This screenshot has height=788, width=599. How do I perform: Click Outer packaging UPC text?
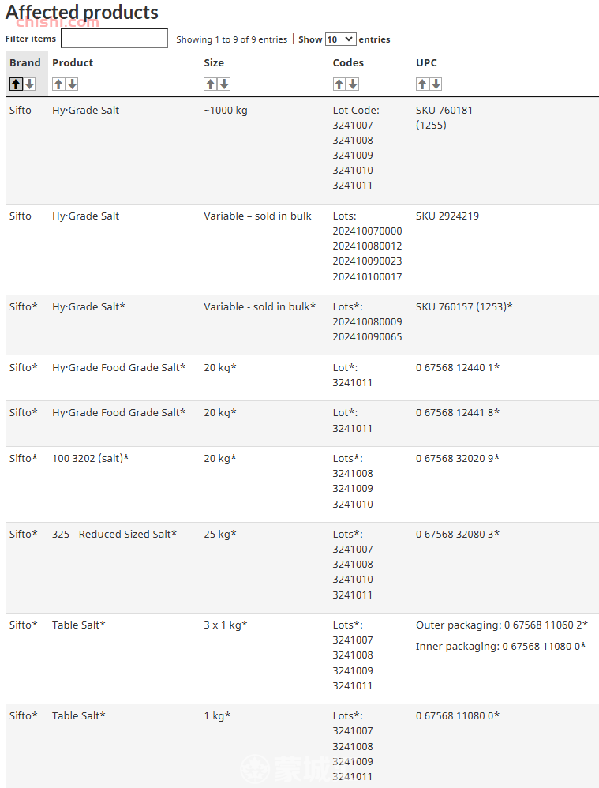(x=501, y=625)
